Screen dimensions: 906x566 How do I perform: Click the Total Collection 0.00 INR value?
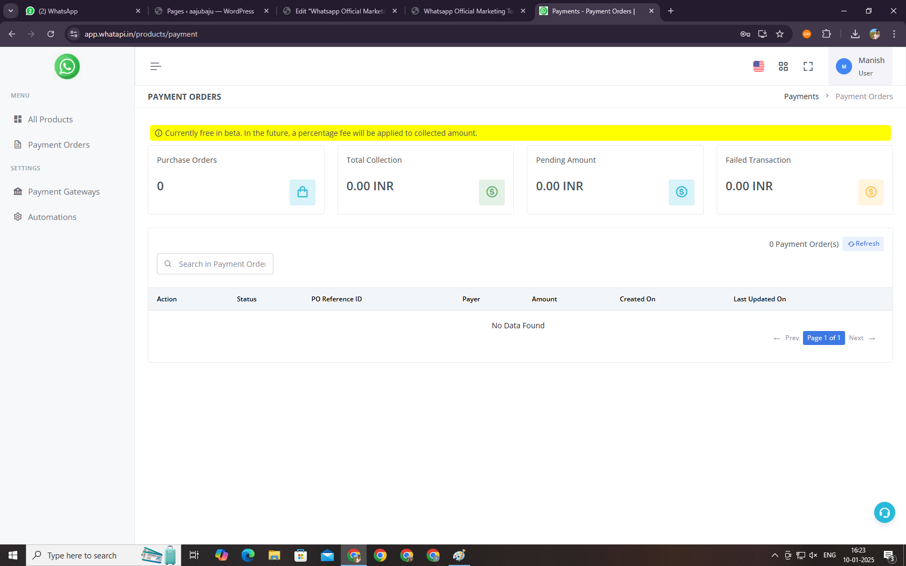coord(370,186)
